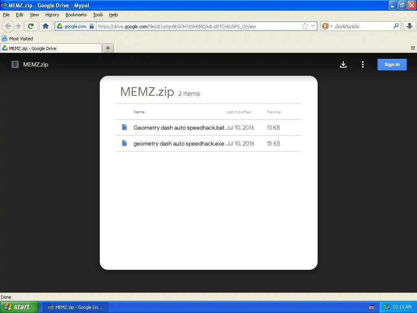The width and height of the screenshot is (417, 313).
Task: Open the File menu
Action: click(x=6, y=15)
